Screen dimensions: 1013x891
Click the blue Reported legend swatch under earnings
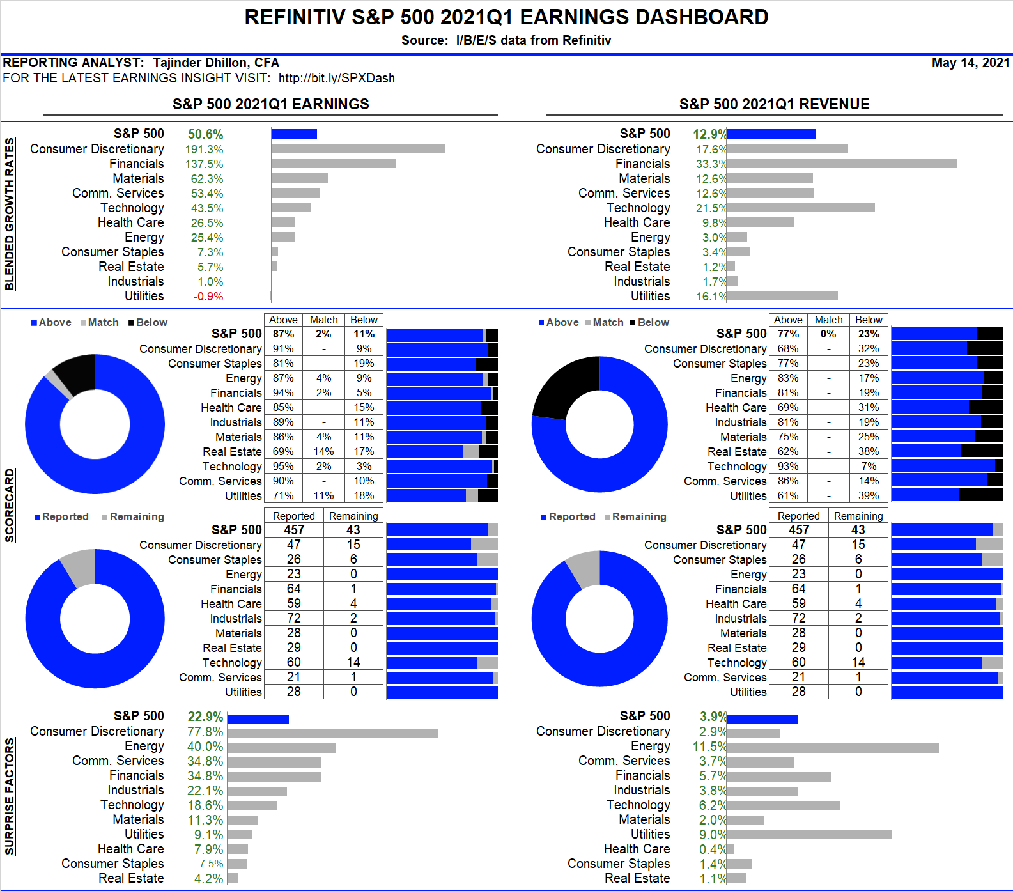coord(37,517)
